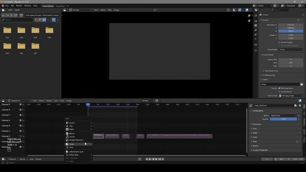Screen dimensions: 306x172
Task: Open folder s07 in file browser
Action: point(35,48)
